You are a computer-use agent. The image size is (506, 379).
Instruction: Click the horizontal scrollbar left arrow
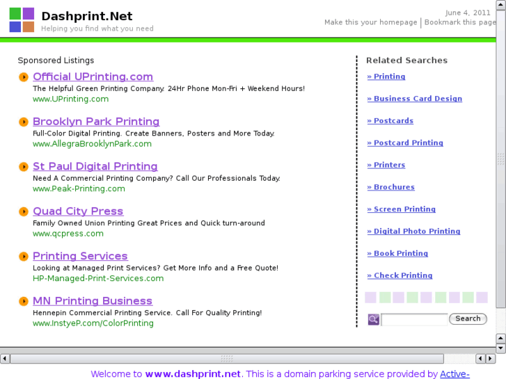(4, 358)
